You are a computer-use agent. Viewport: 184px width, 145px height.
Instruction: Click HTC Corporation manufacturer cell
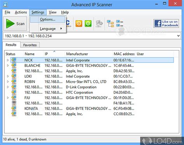80,93
